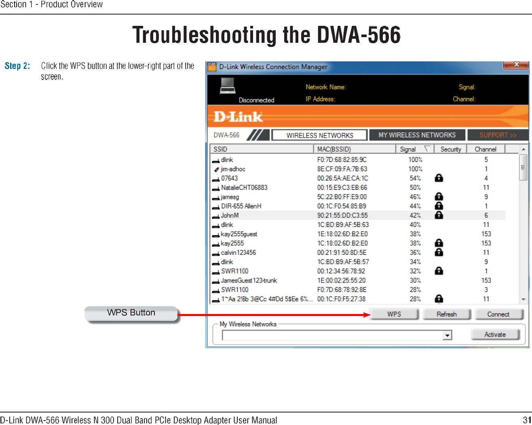Screen dimensions: 532x425
Task: Click MAC address 00:12:34:56:78:92
Action: coord(341,271)
